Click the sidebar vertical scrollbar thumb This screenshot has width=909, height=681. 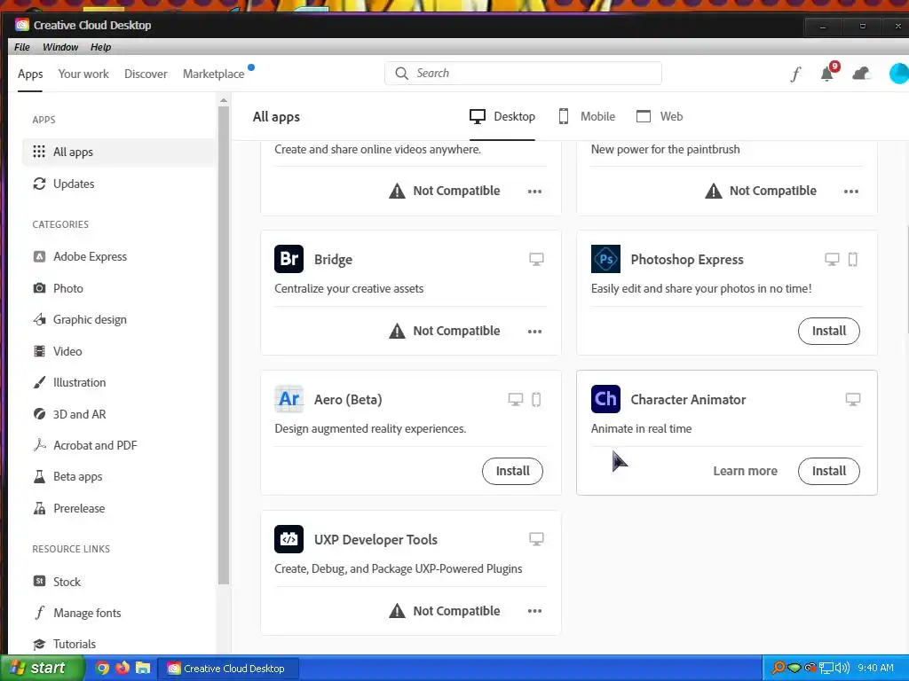click(224, 345)
